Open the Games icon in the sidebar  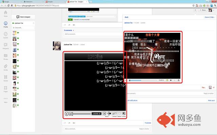pyautogui.click(x=5, y=77)
